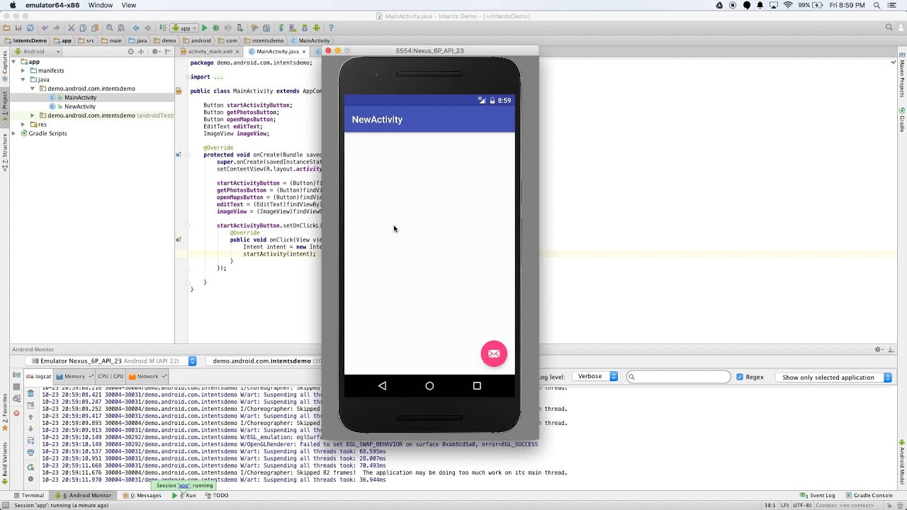Open the View menu
The width and height of the screenshot is (907, 510).
[x=129, y=5]
